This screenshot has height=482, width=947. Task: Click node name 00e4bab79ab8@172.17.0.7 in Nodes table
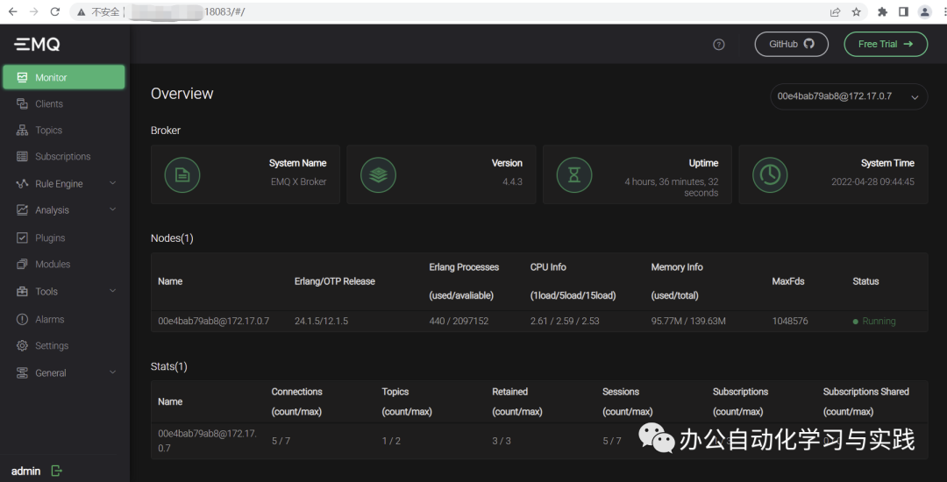click(214, 321)
